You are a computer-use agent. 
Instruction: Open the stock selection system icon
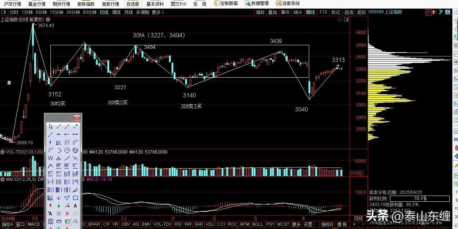[x=279, y=4]
